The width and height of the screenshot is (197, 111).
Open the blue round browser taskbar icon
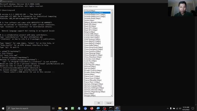click(85, 108)
